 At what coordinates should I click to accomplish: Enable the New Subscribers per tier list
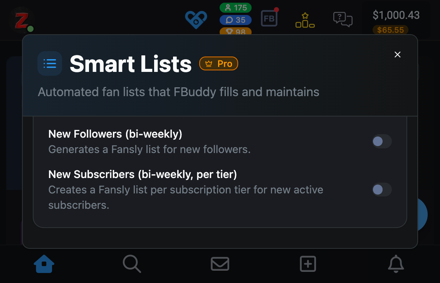pos(381,190)
